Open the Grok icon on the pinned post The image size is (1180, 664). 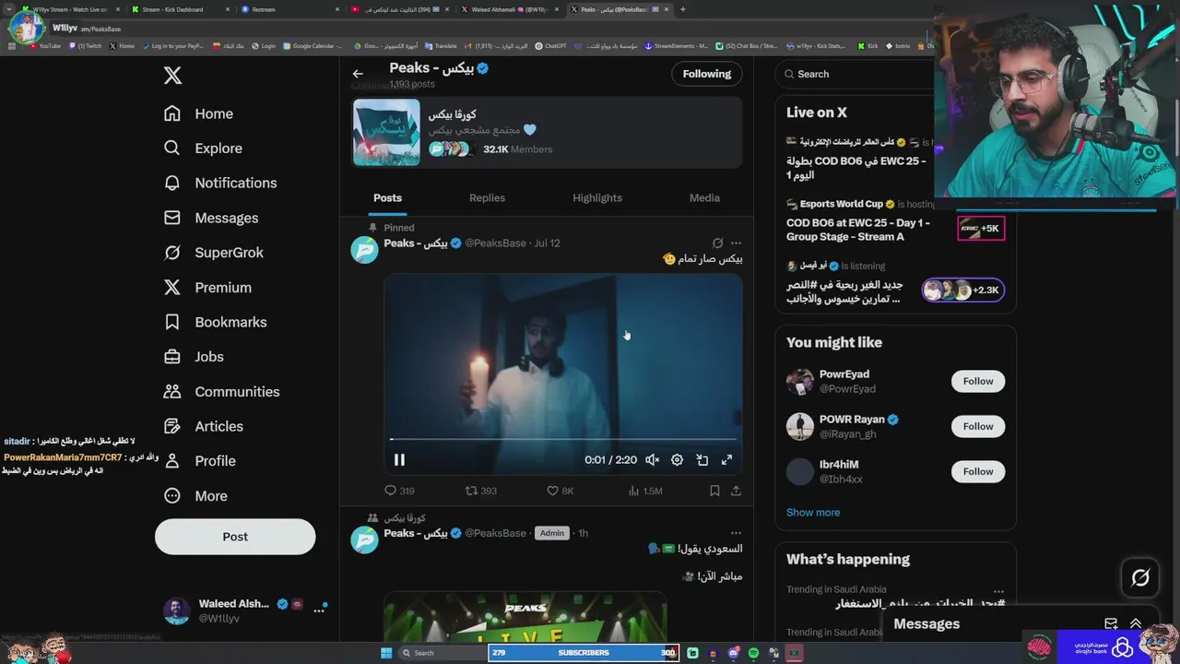(717, 243)
